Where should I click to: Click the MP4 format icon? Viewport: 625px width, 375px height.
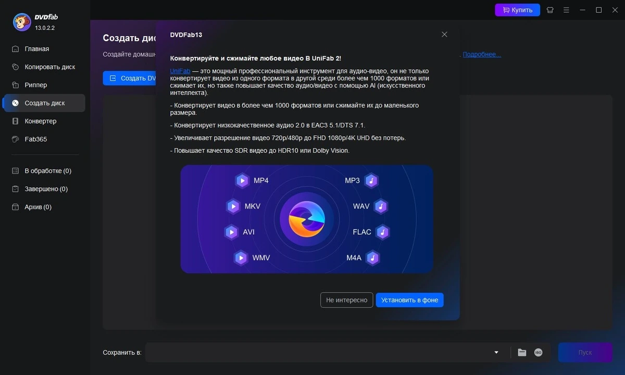[x=242, y=181]
